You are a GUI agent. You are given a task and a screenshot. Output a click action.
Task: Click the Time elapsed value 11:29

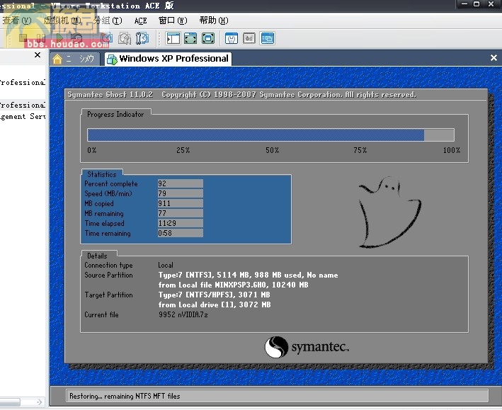coord(181,223)
